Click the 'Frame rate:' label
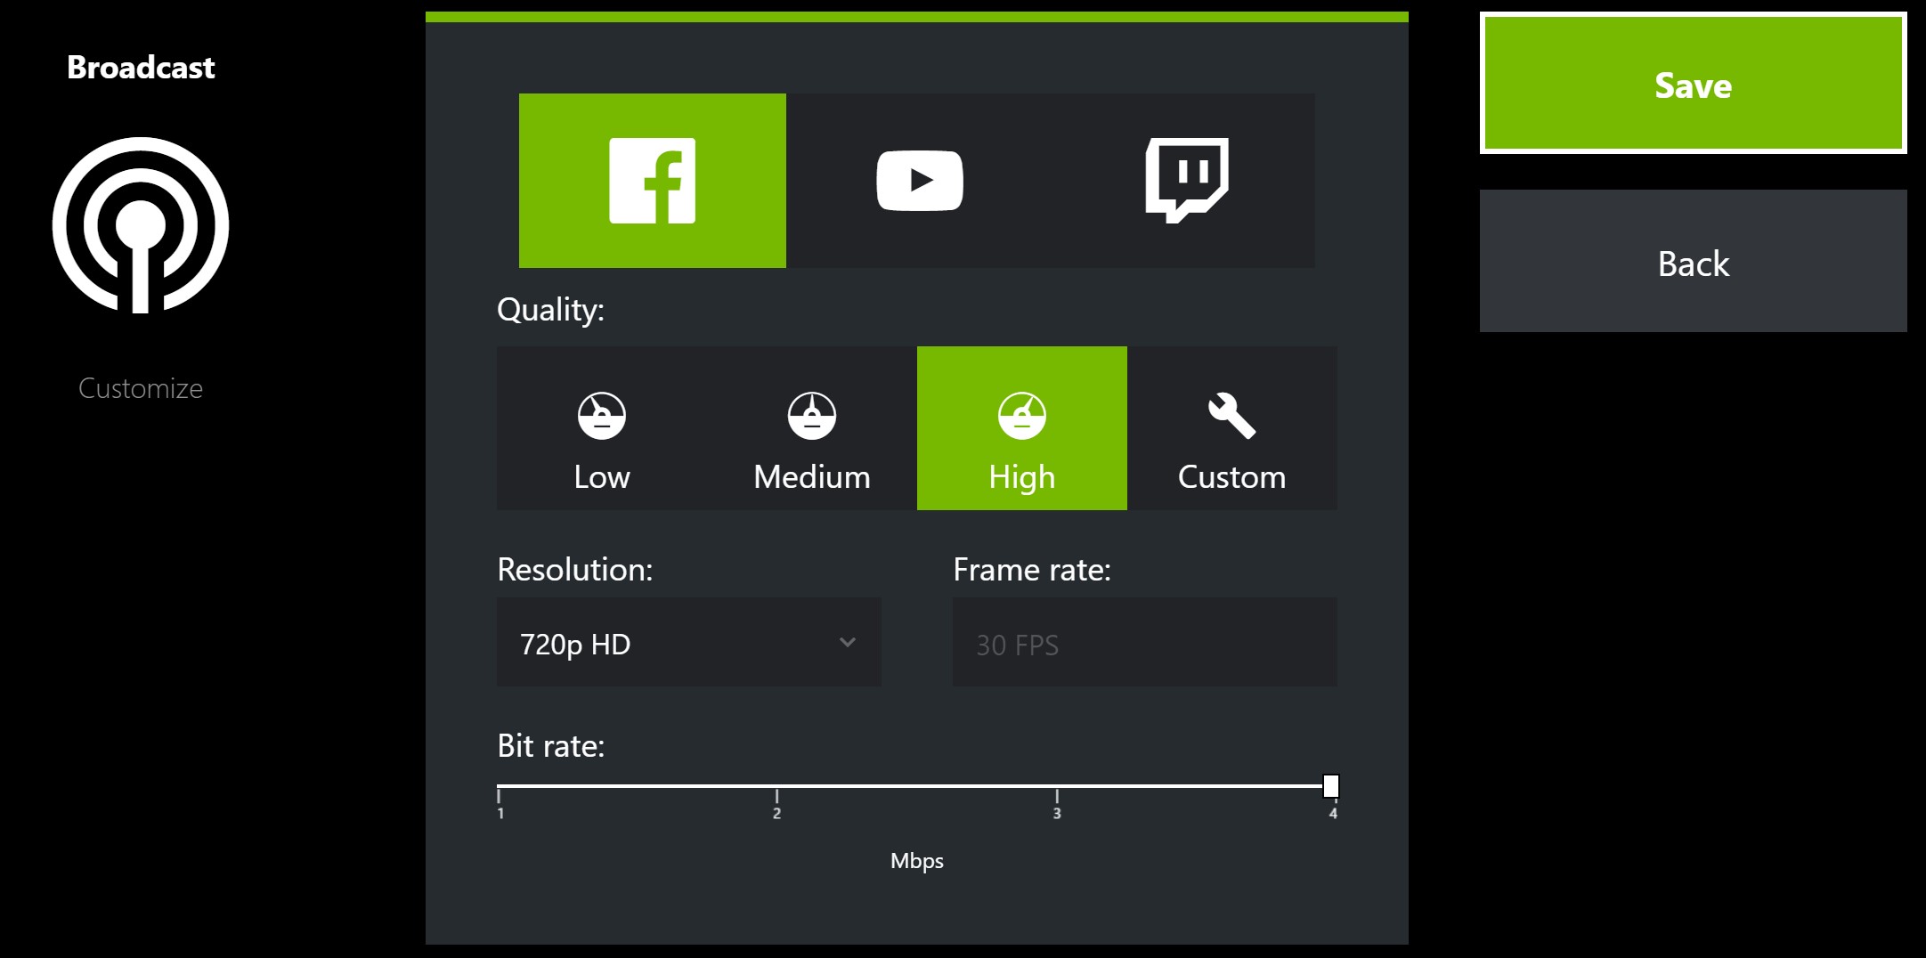Viewport: 1926px width, 958px height. pyautogui.click(x=1032, y=570)
